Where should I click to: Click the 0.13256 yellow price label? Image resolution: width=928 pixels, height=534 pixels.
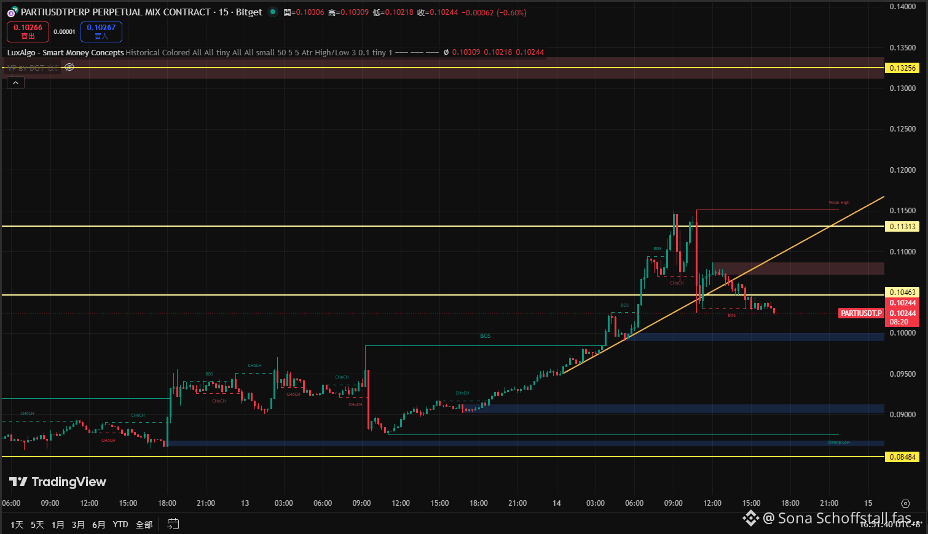[x=902, y=68]
